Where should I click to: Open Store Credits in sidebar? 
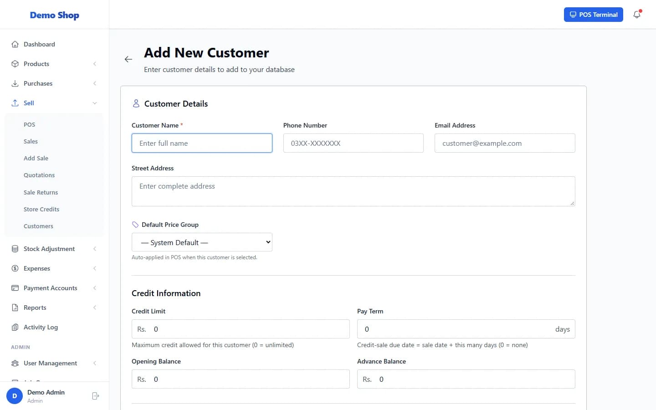click(41, 209)
